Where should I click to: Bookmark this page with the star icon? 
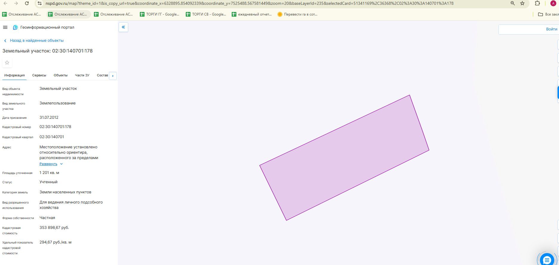click(522, 3)
